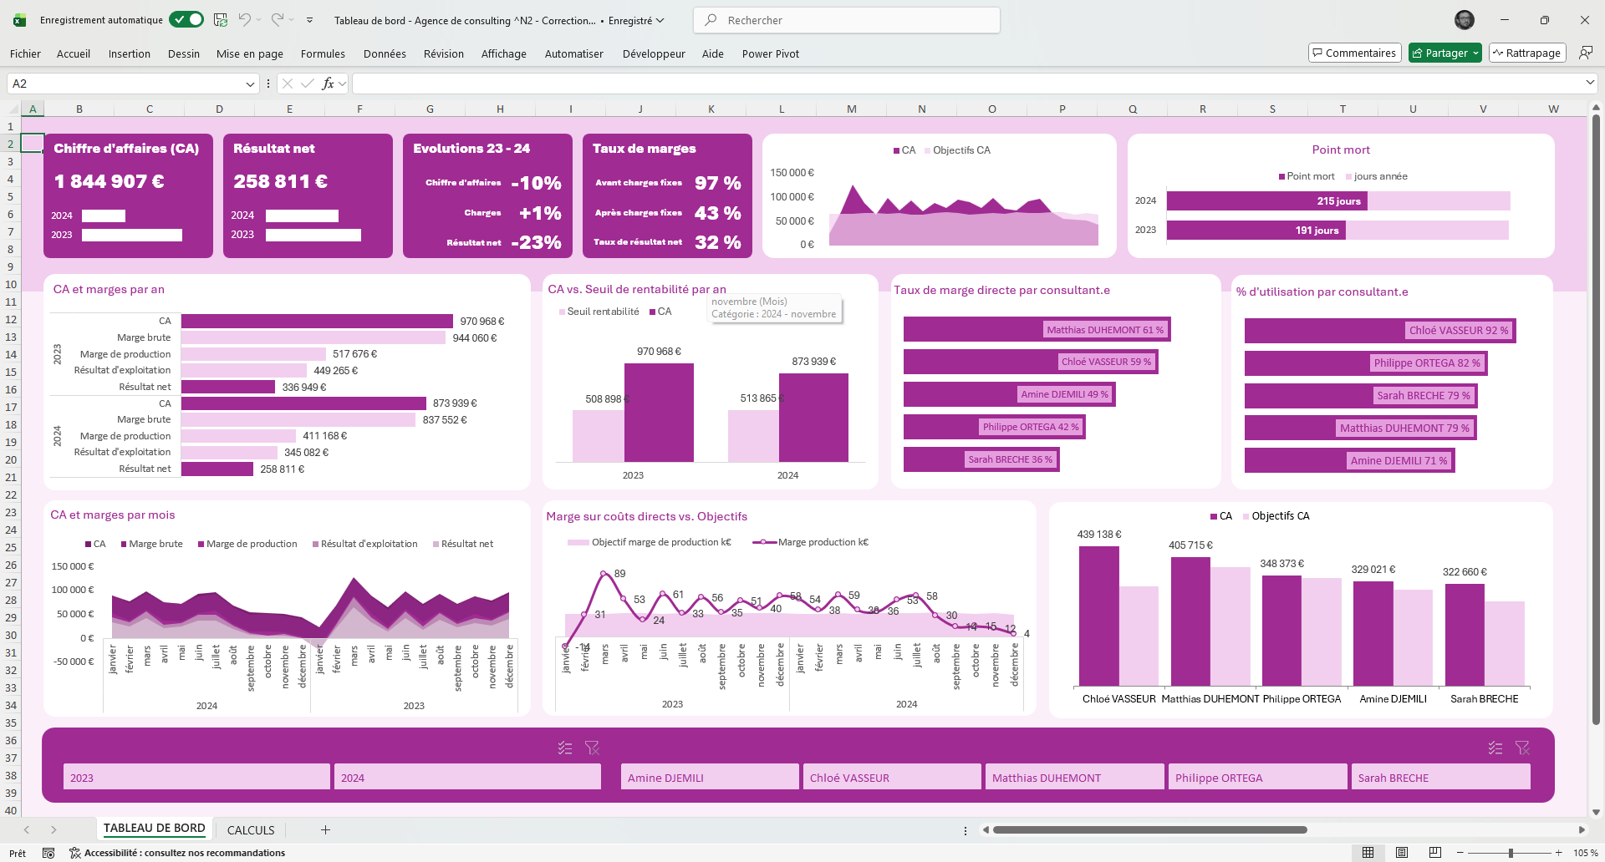Screen dimensions: 1605x862
Task: Click the Excel app icon in title bar
Action: [x=19, y=20]
